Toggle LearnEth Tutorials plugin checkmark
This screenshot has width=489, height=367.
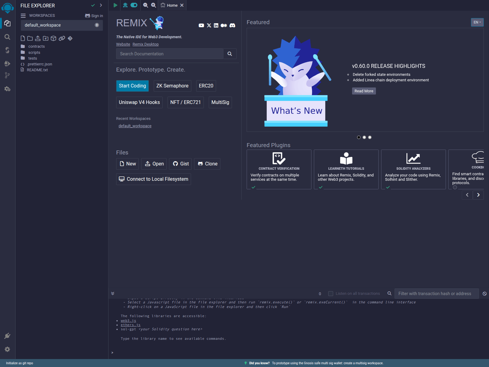click(321, 187)
